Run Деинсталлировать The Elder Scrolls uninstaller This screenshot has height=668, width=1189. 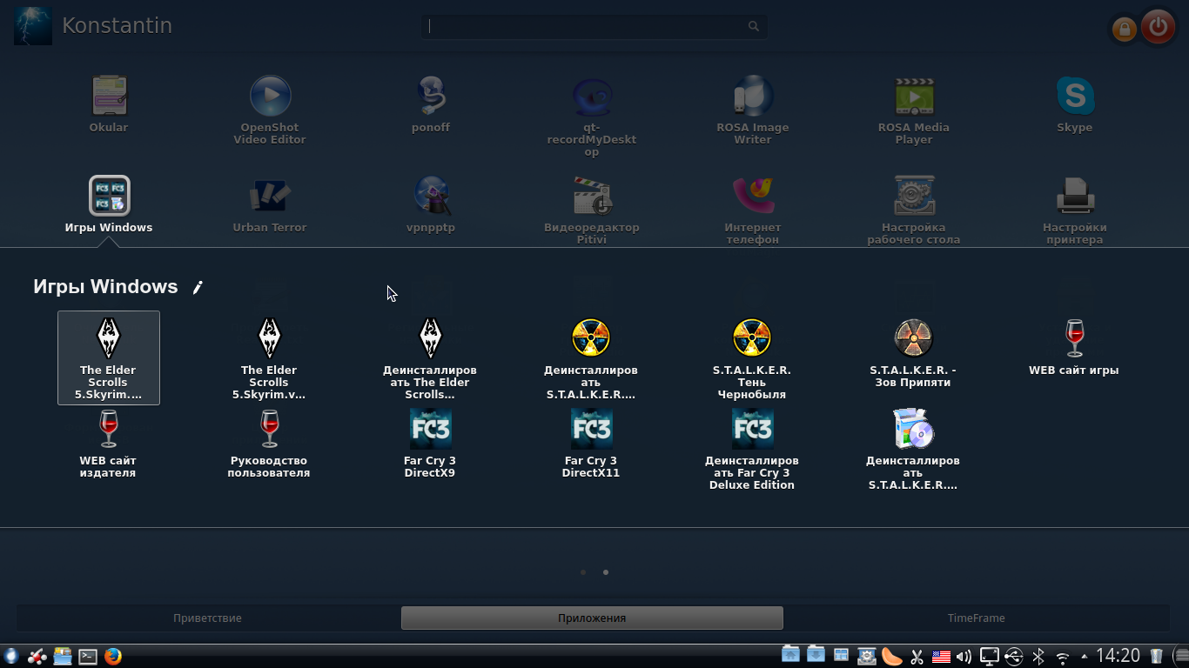[431, 357]
